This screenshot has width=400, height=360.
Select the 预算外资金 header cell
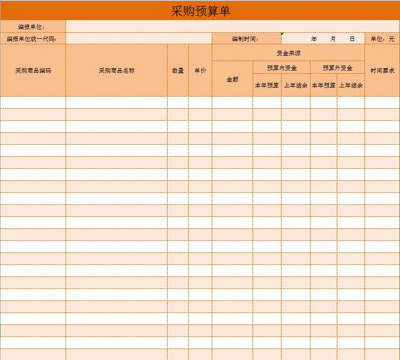[x=337, y=68]
